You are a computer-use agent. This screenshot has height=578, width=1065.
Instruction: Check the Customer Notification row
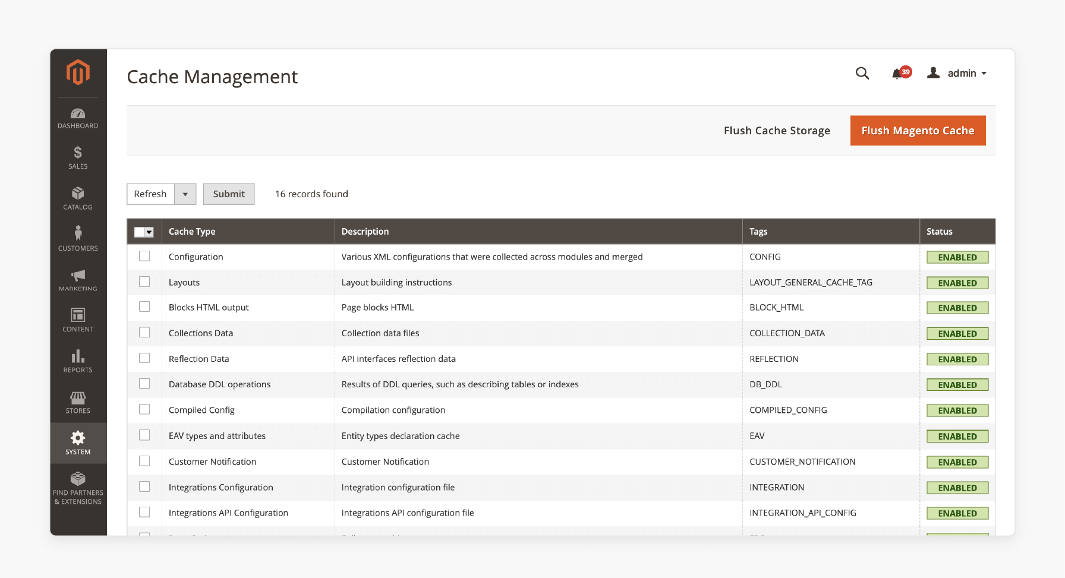point(144,460)
